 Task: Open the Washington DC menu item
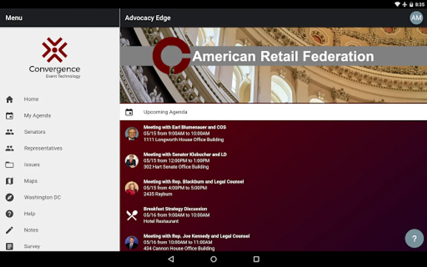point(60,197)
